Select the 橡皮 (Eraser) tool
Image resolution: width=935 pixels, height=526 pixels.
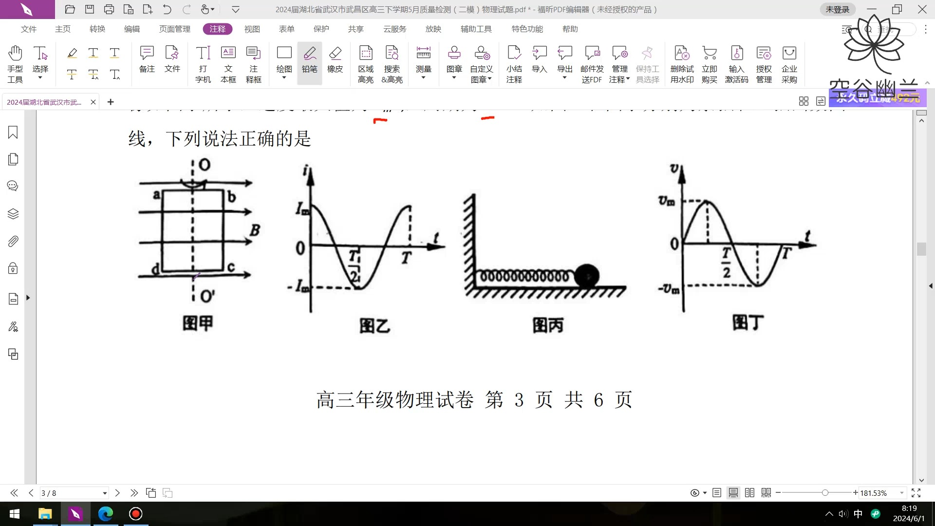(x=336, y=62)
